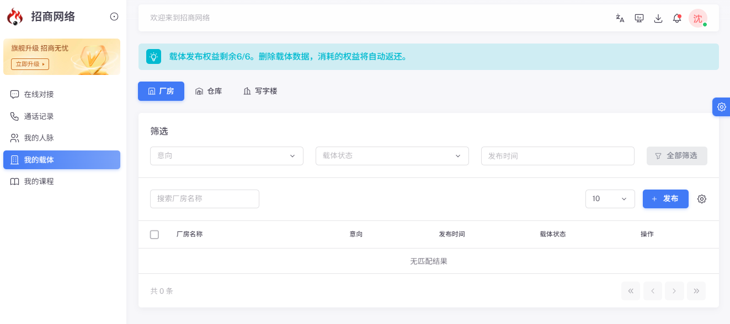
Task: Open the user avatar 沈 menu
Action: [x=698, y=18]
